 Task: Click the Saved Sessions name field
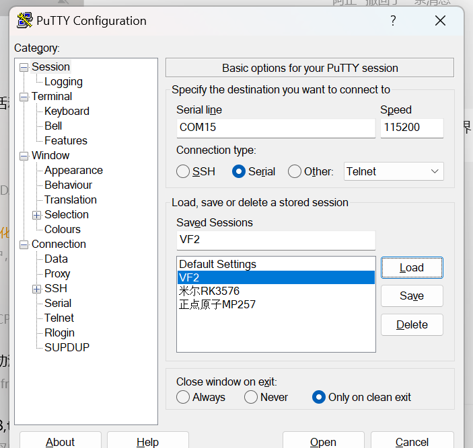click(276, 240)
